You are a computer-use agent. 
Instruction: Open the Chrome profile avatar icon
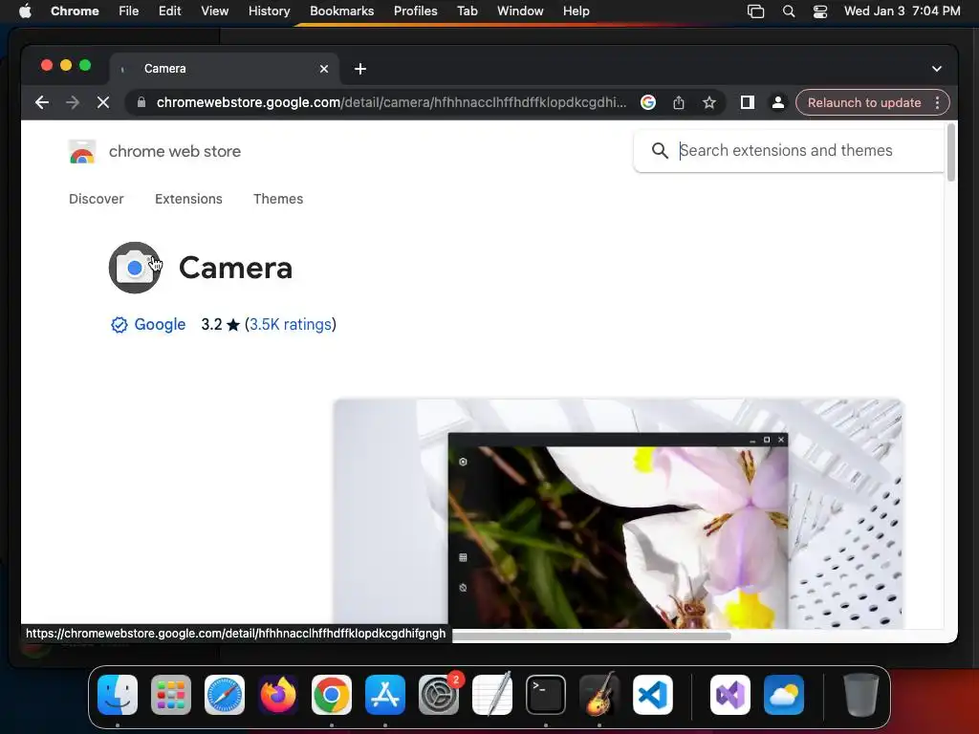tap(778, 102)
